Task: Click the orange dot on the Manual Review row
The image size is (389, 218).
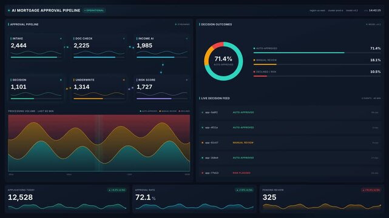Action: coord(203,142)
